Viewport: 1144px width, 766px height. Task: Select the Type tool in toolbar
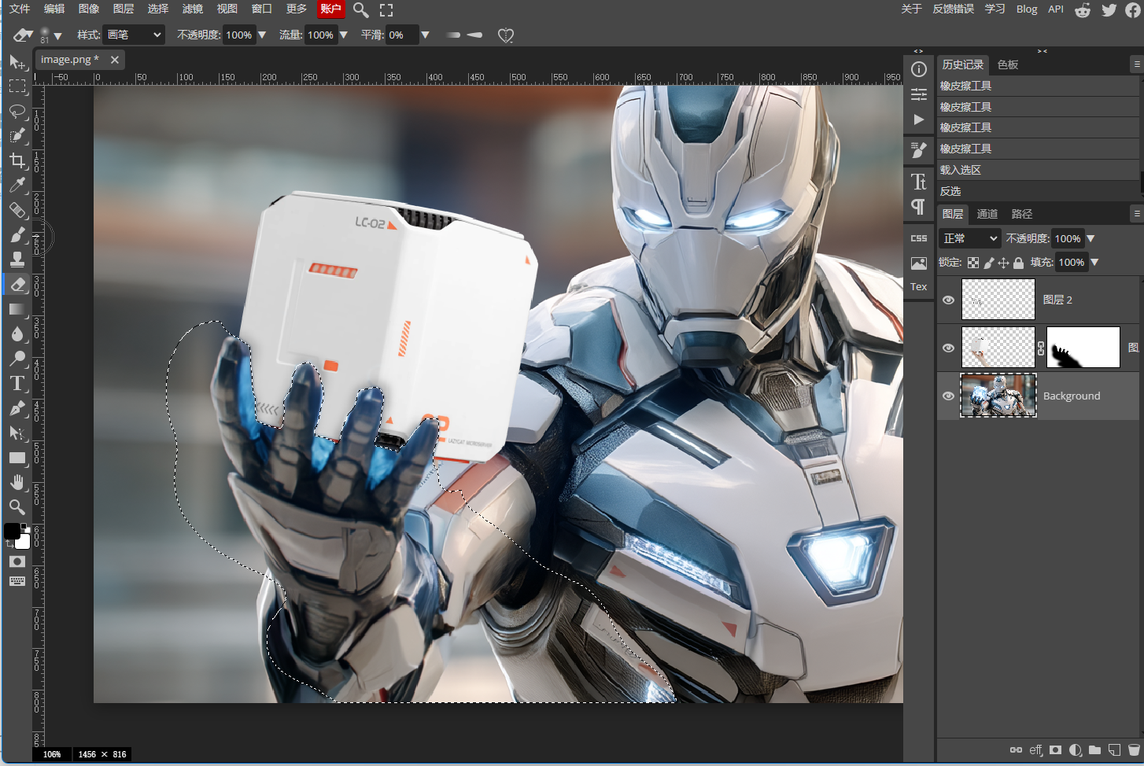click(x=17, y=383)
